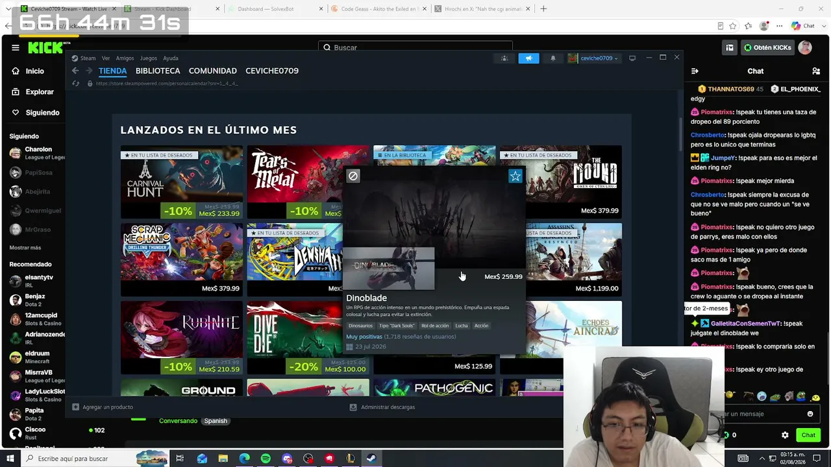Open the Steam announcements megaphone button
The width and height of the screenshot is (831, 467).
click(x=528, y=58)
